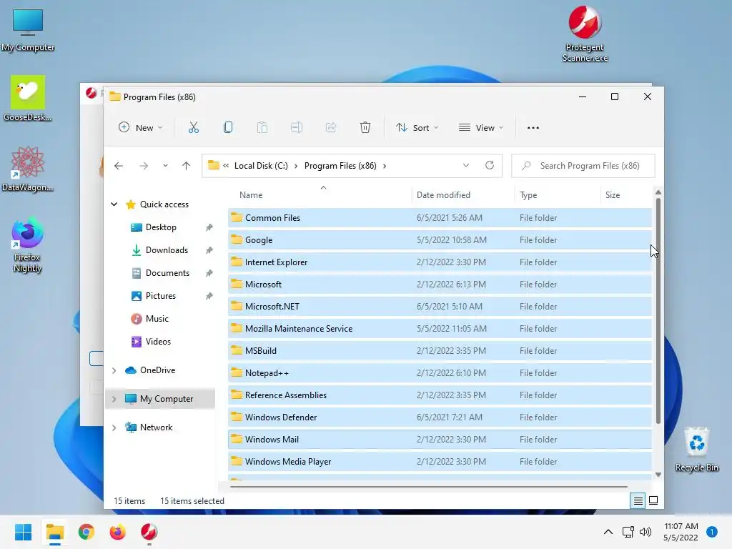The image size is (732, 549).
Task: Click the search Program Files (x86) field
Action: [x=583, y=166]
